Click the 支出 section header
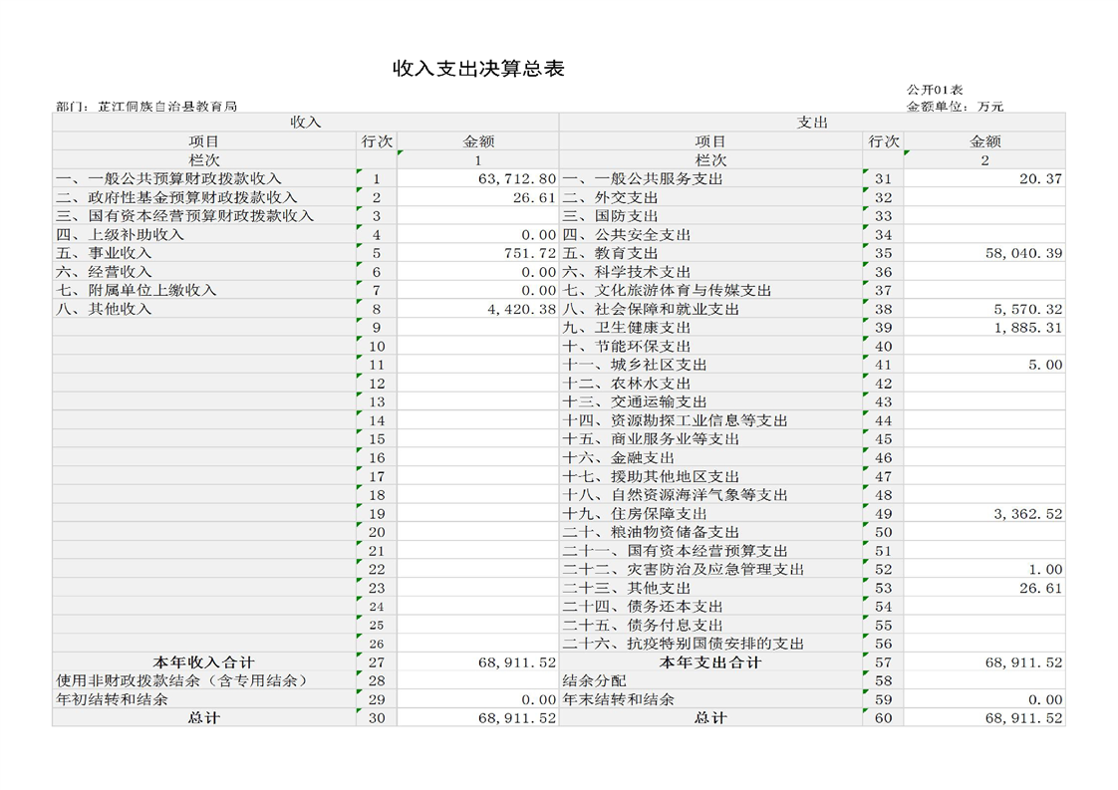 point(811,123)
